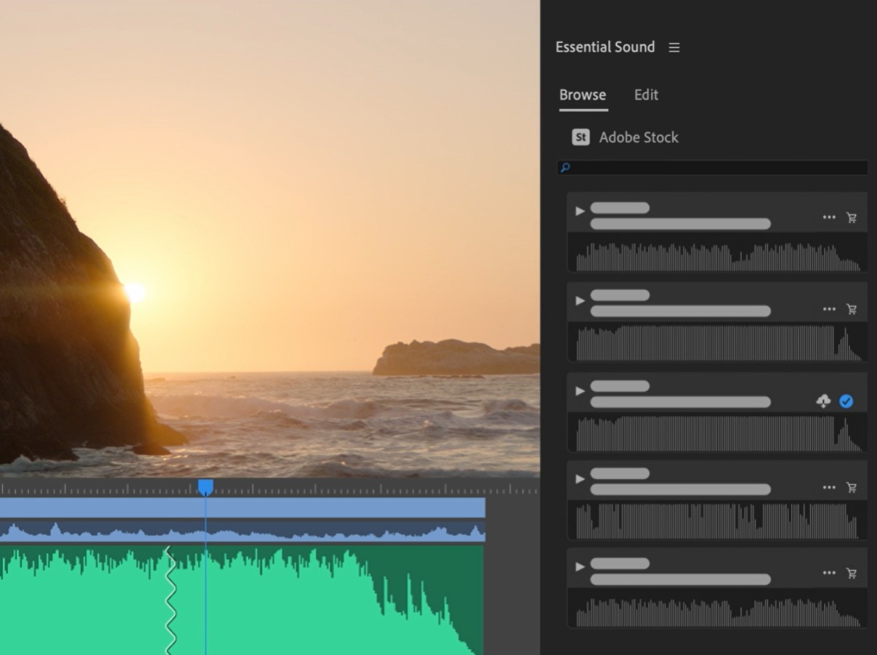Image resolution: width=877 pixels, height=655 pixels.
Task: Switch to the Edit tab
Action: 646,95
